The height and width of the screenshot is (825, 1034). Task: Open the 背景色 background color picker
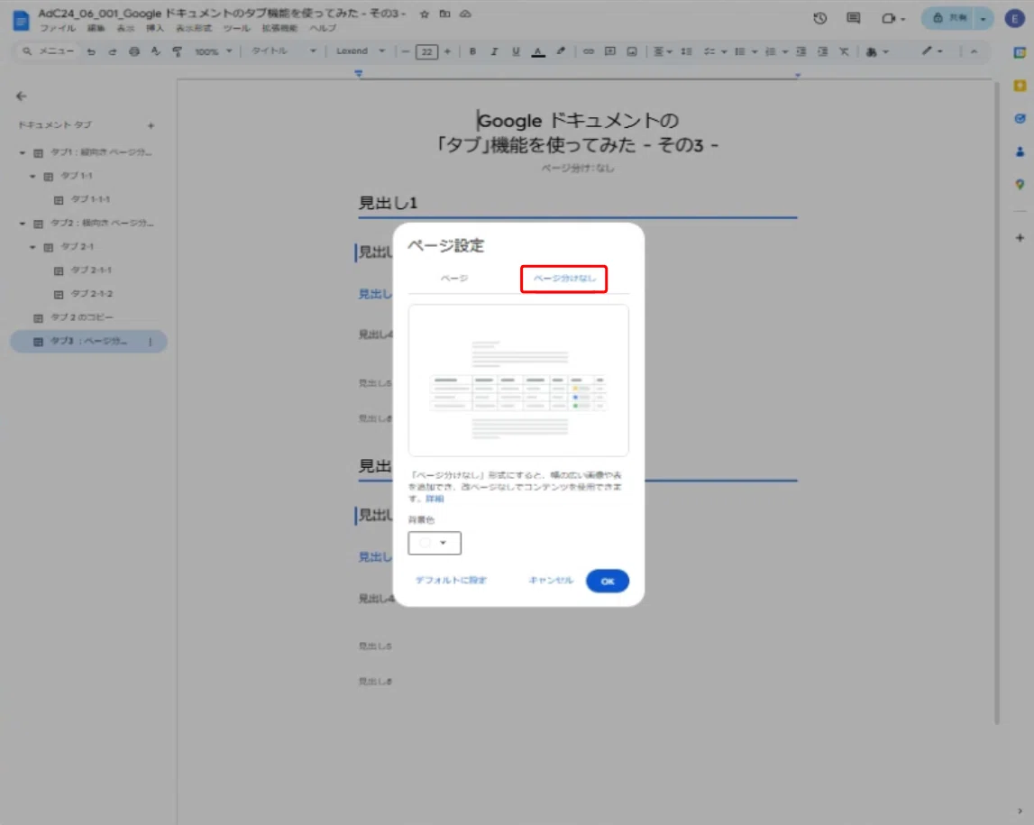point(435,543)
